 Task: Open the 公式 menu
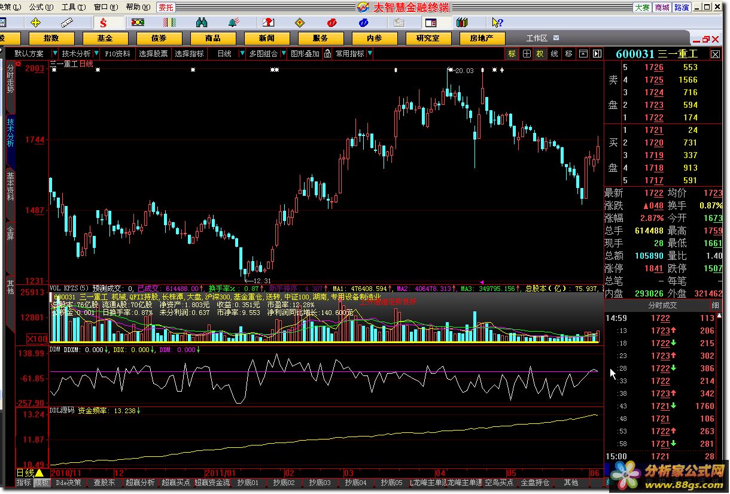coord(40,7)
